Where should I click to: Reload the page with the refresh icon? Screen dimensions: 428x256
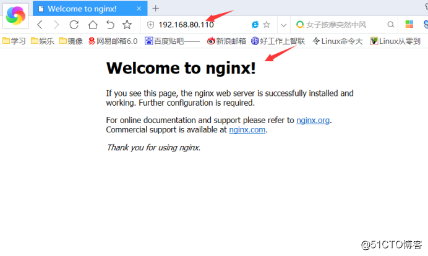point(74,25)
